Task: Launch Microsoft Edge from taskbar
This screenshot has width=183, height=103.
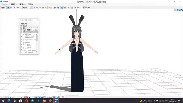Action: pyautogui.click(x=9, y=101)
